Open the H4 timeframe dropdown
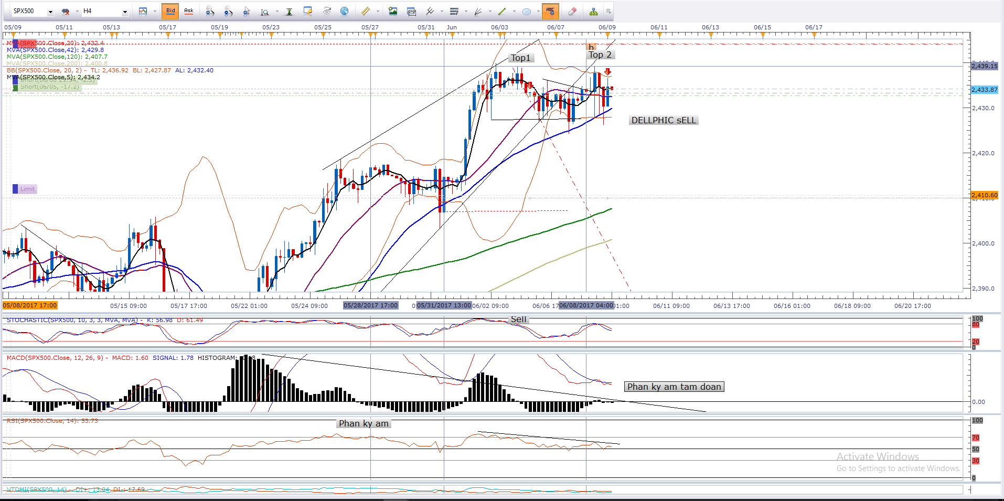The height and width of the screenshot is (501, 1004). (x=125, y=12)
